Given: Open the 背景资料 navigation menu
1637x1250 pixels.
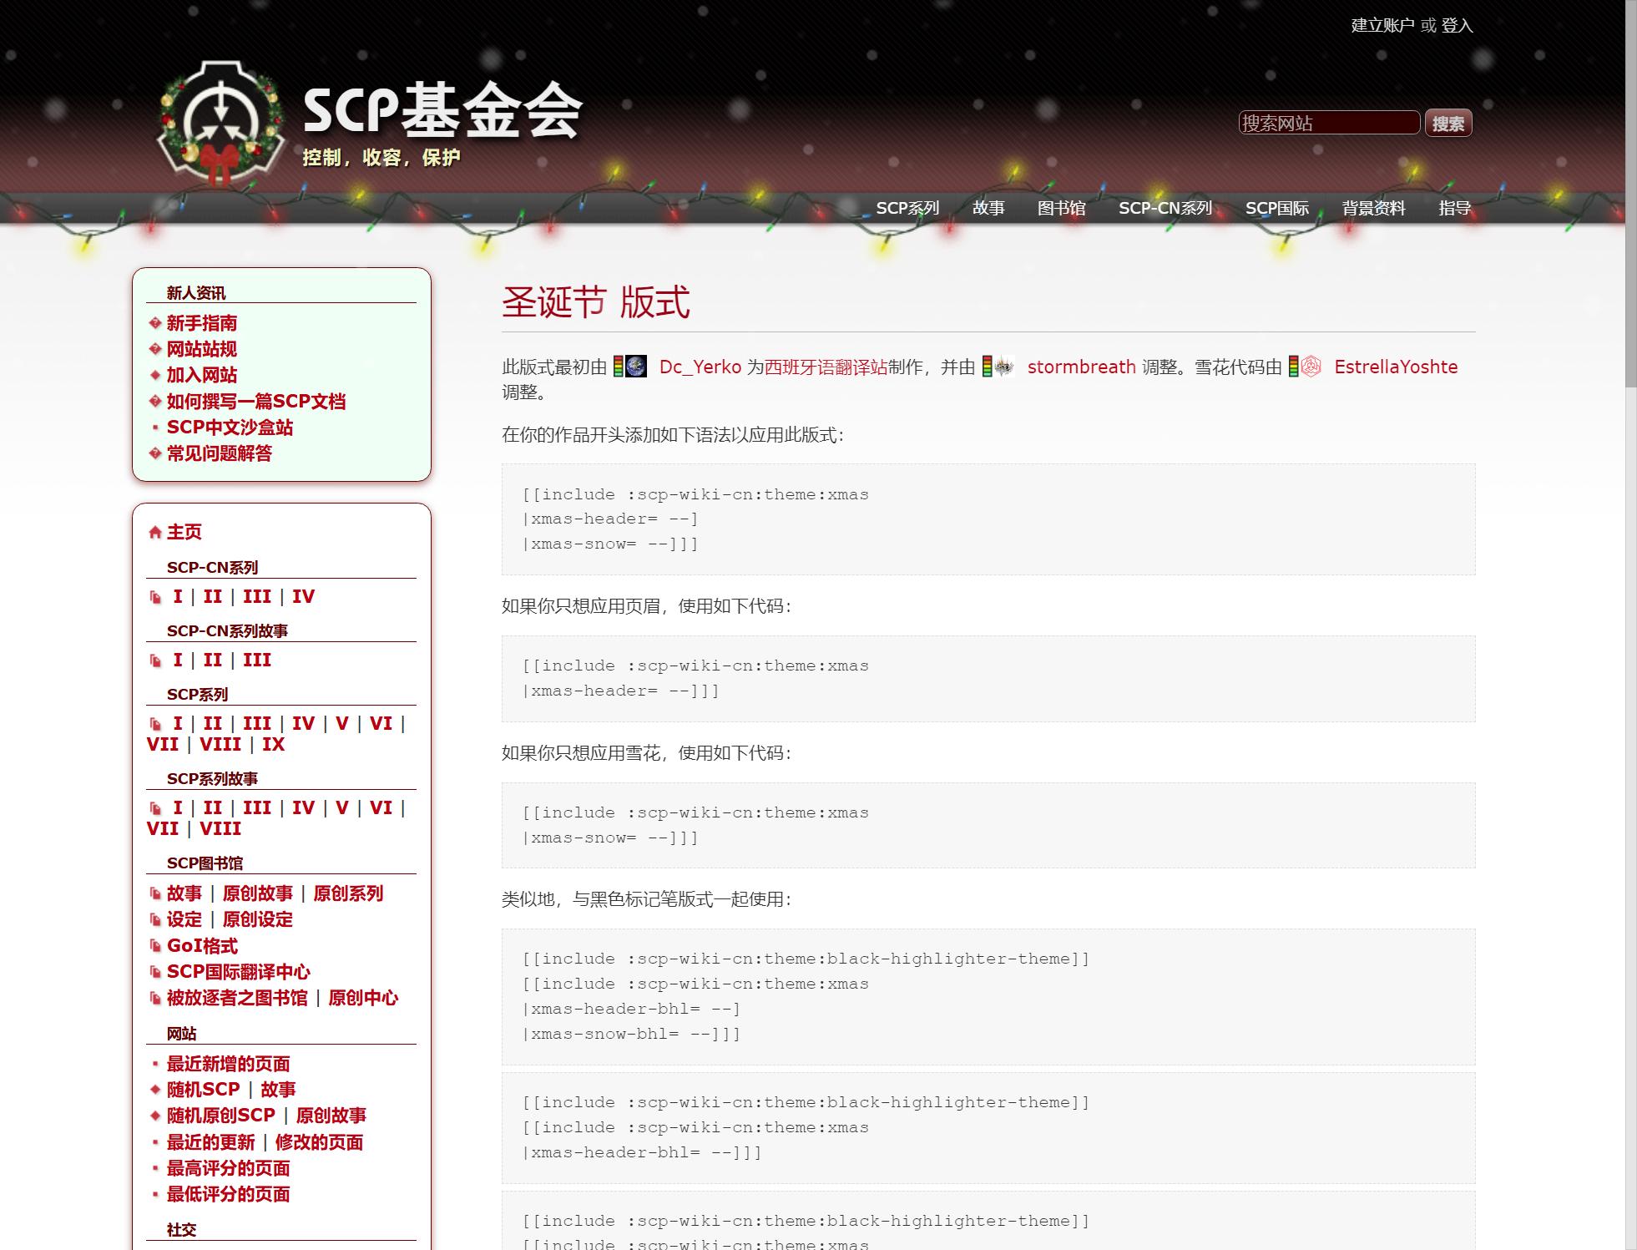Looking at the screenshot, I should pyautogui.click(x=1373, y=208).
